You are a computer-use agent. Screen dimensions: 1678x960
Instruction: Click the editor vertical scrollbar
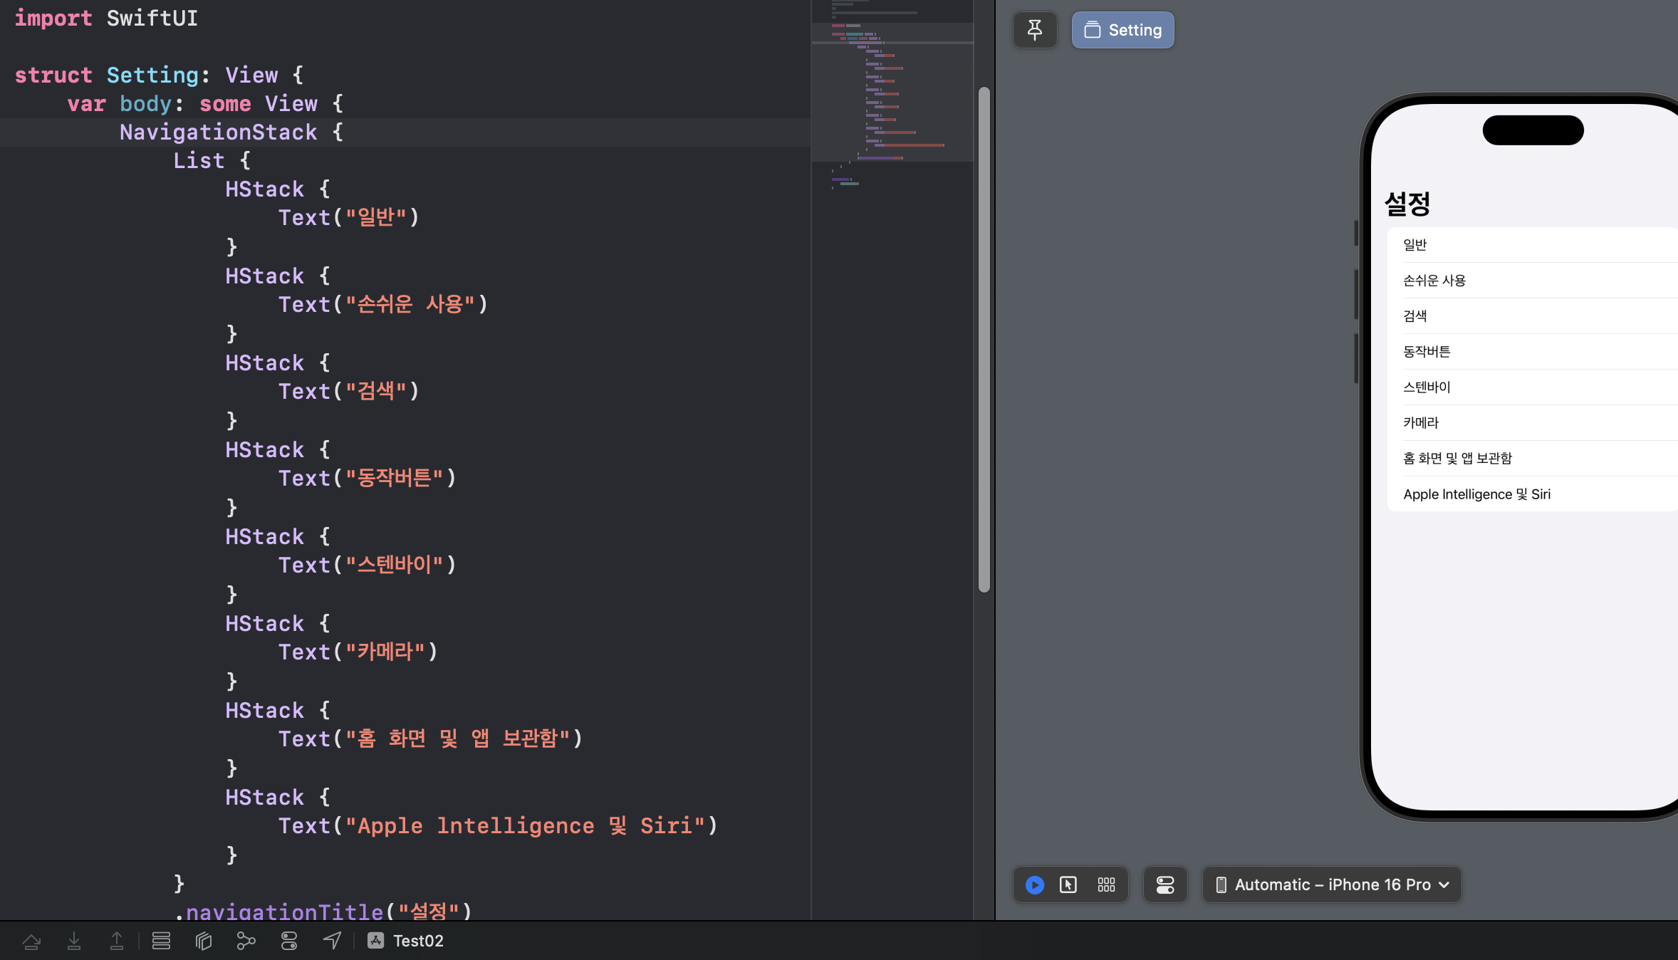(984, 338)
